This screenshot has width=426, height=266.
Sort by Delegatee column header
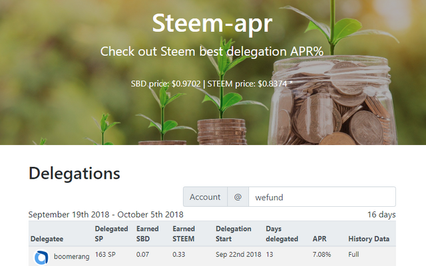click(48, 239)
